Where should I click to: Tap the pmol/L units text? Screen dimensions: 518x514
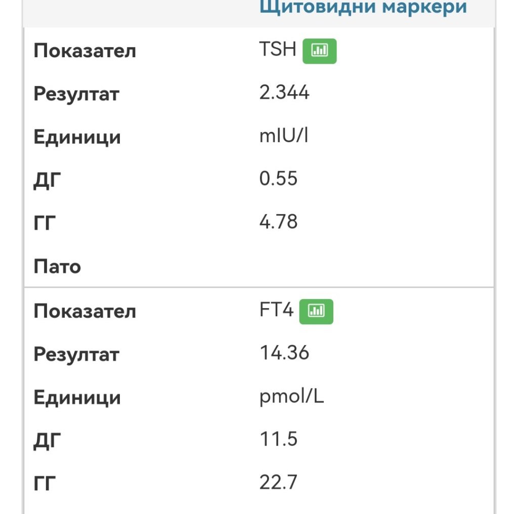pos(291,397)
